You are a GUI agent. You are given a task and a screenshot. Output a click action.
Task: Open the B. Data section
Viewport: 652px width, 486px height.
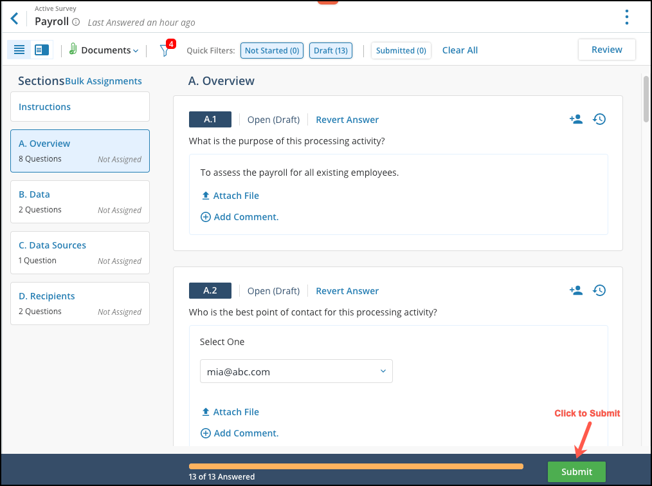80,201
